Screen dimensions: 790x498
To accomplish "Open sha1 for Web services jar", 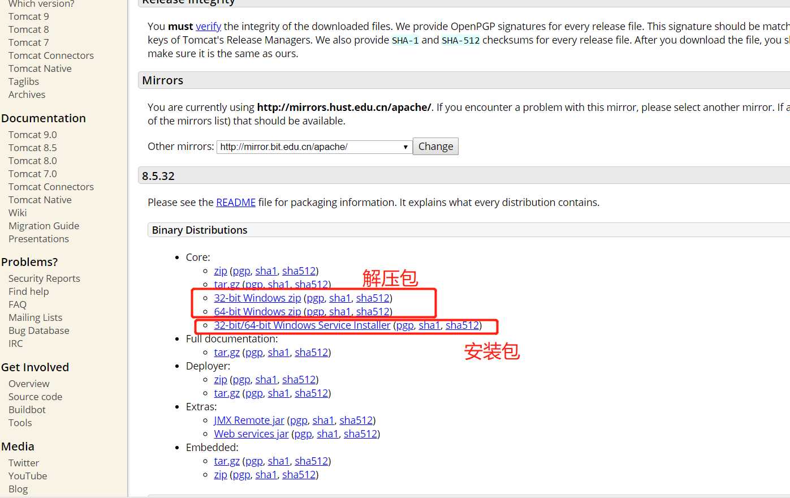I will 327,433.
